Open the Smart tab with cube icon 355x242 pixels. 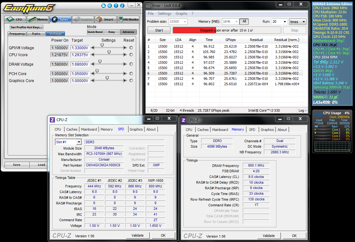point(106,20)
